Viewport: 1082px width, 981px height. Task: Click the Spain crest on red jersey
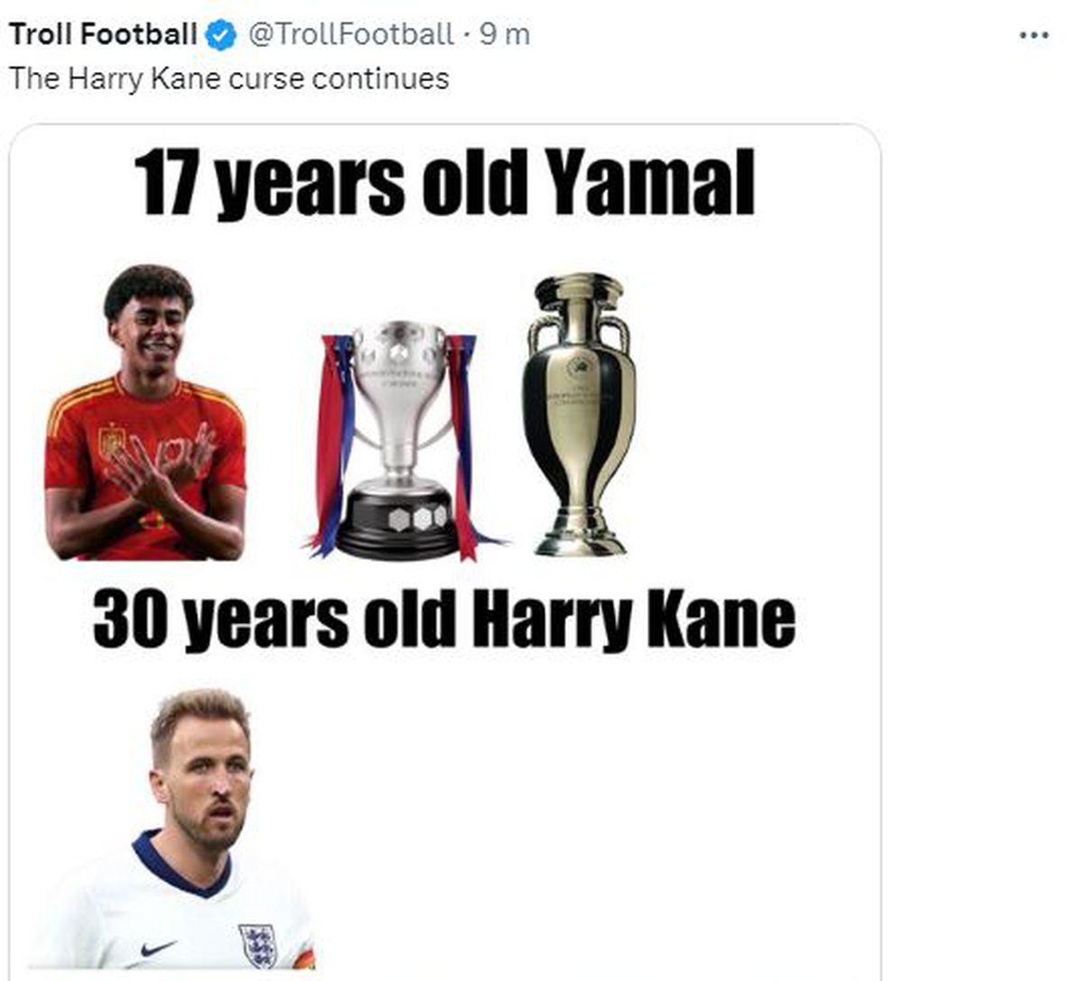(x=110, y=440)
